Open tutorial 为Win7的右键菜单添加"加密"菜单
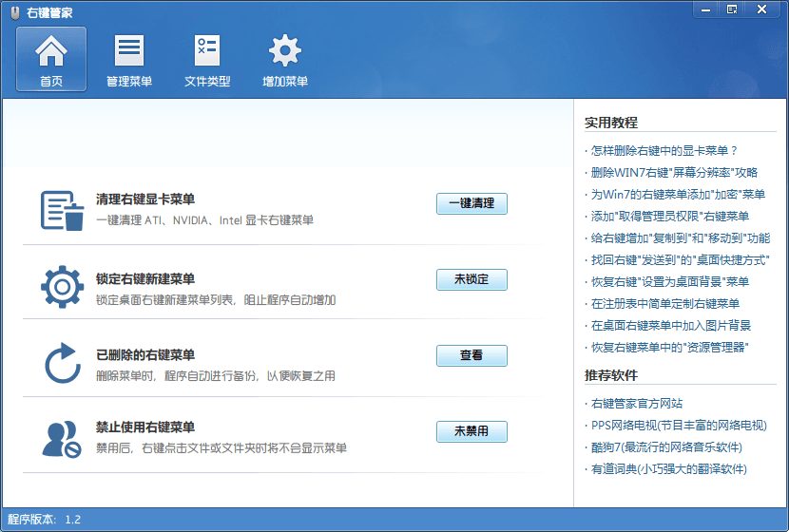This screenshot has height=532, width=789. click(678, 195)
